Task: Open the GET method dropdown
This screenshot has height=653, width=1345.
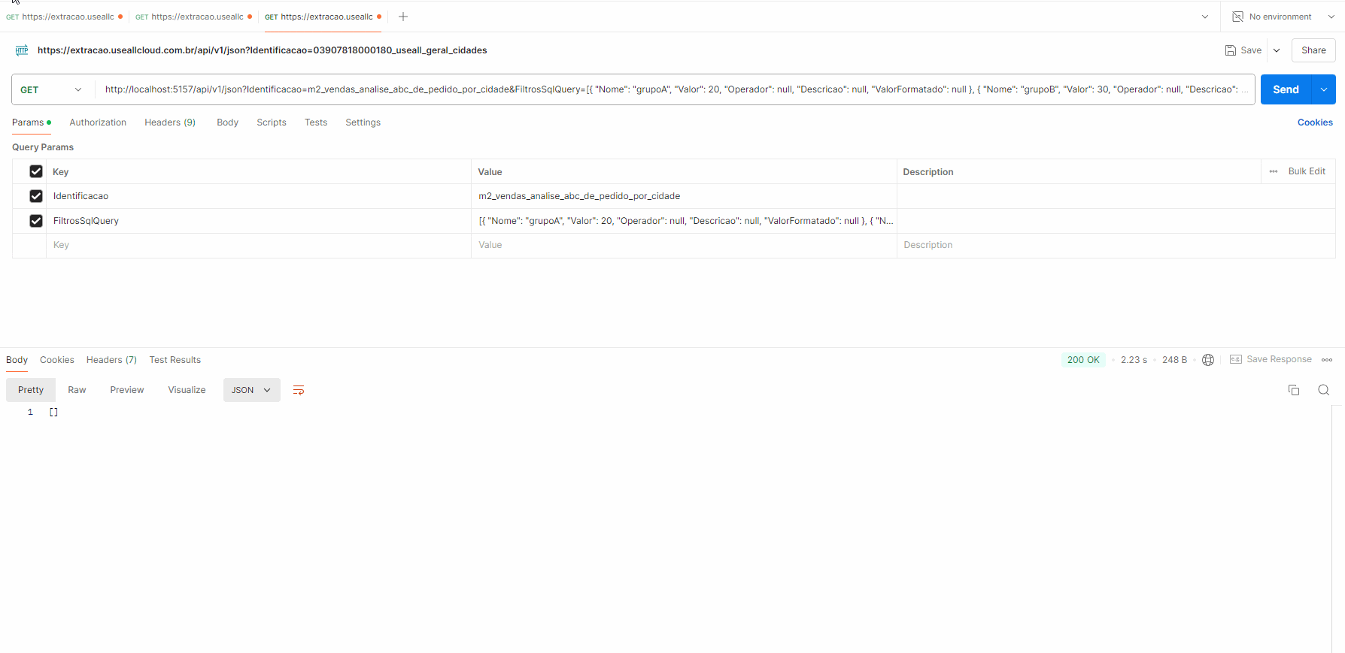Action: (52, 89)
